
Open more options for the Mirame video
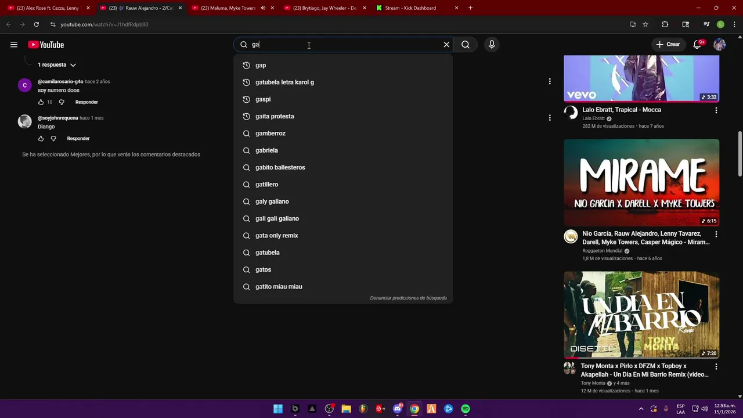pos(716,235)
